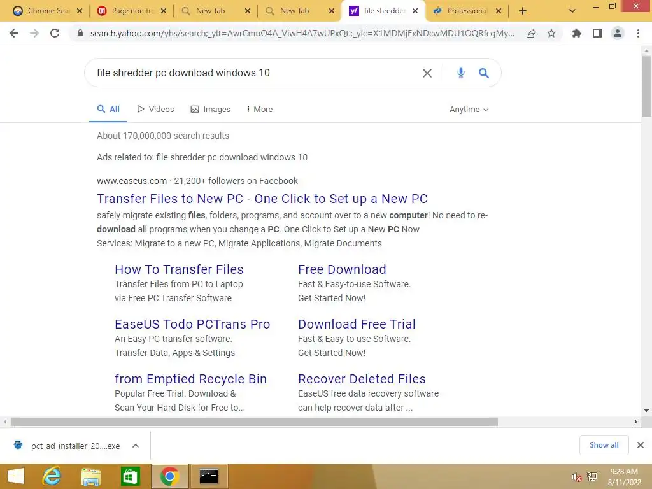652x489 pixels.
Task: Launch Internet Explorer from the taskbar
Action: pyautogui.click(x=52, y=476)
